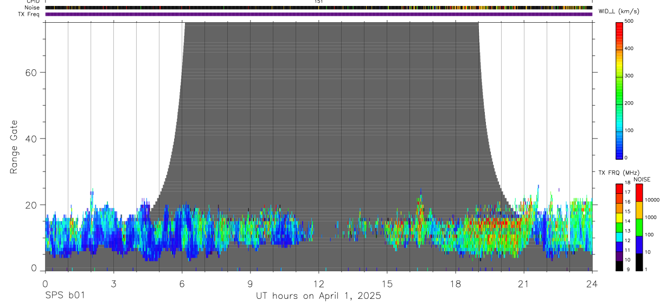This screenshot has height=307, width=666.
Task: Click the 'SPS b01' radar beam label
Action: (x=65, y=296)
